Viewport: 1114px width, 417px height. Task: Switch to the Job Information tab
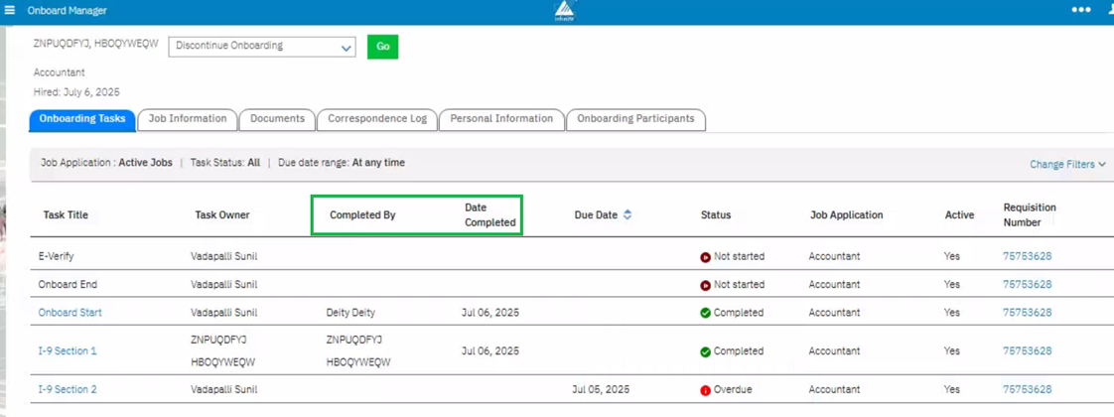point(188,119)
